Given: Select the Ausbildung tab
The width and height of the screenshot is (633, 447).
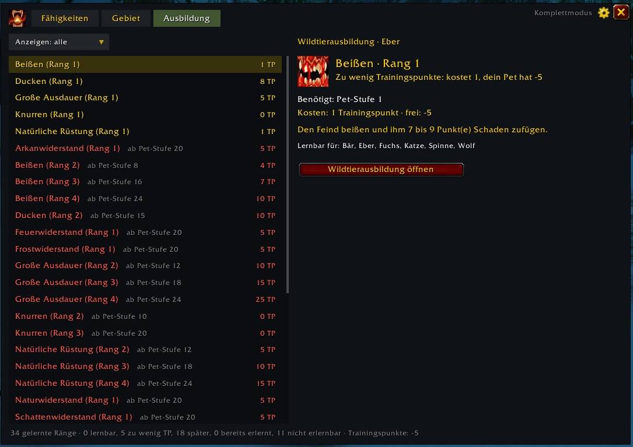Looking at the screenshot, I should 187,18.
